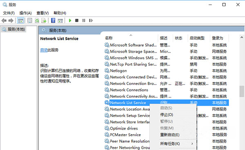
Task: Sort by the 登录为 column header
Action: (x=217, y=38)
